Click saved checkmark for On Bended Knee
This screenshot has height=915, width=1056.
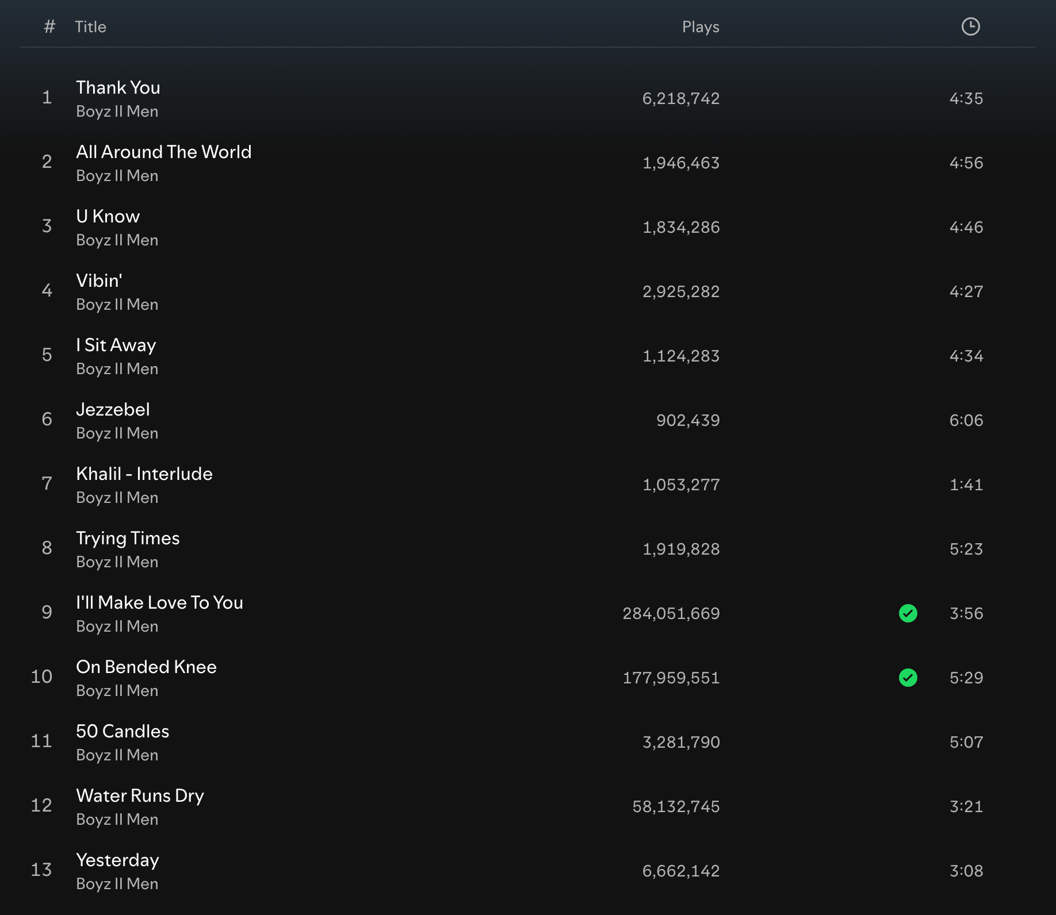coord(908,678)
